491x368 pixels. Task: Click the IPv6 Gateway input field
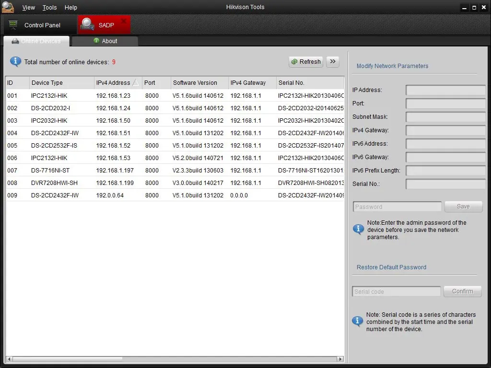click(x=445, y=157)
